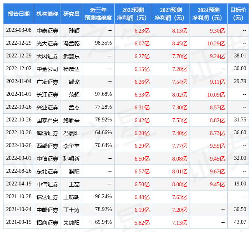Click researcher 杨茂达

pos(71,69)
